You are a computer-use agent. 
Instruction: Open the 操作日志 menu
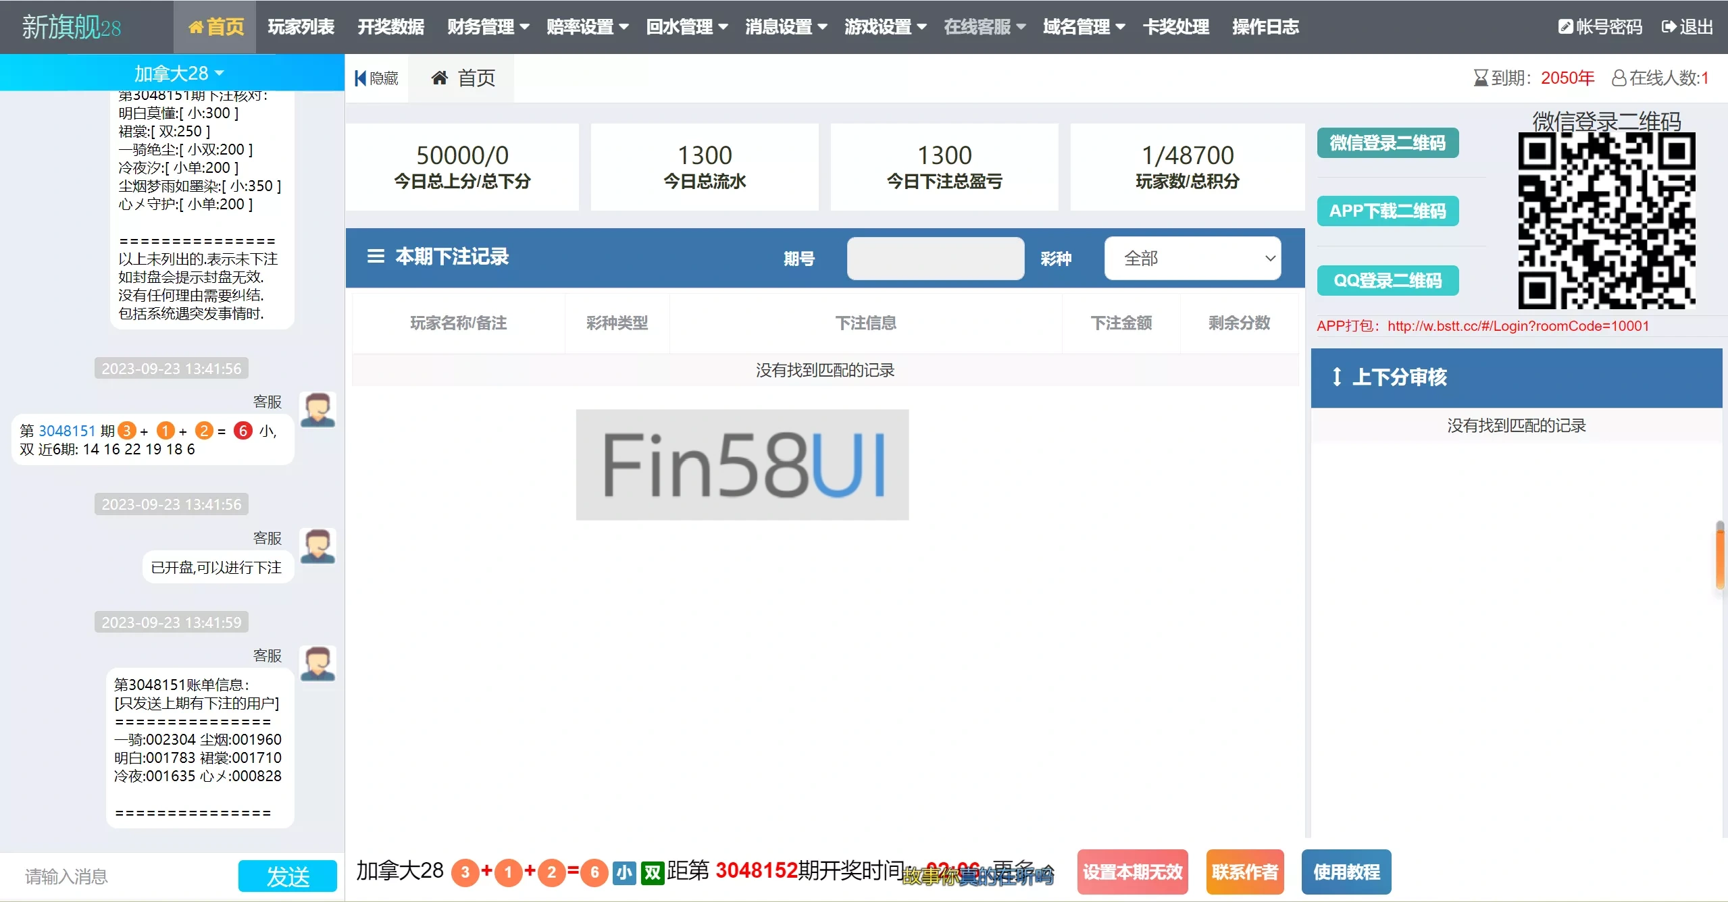[1264, 26]
